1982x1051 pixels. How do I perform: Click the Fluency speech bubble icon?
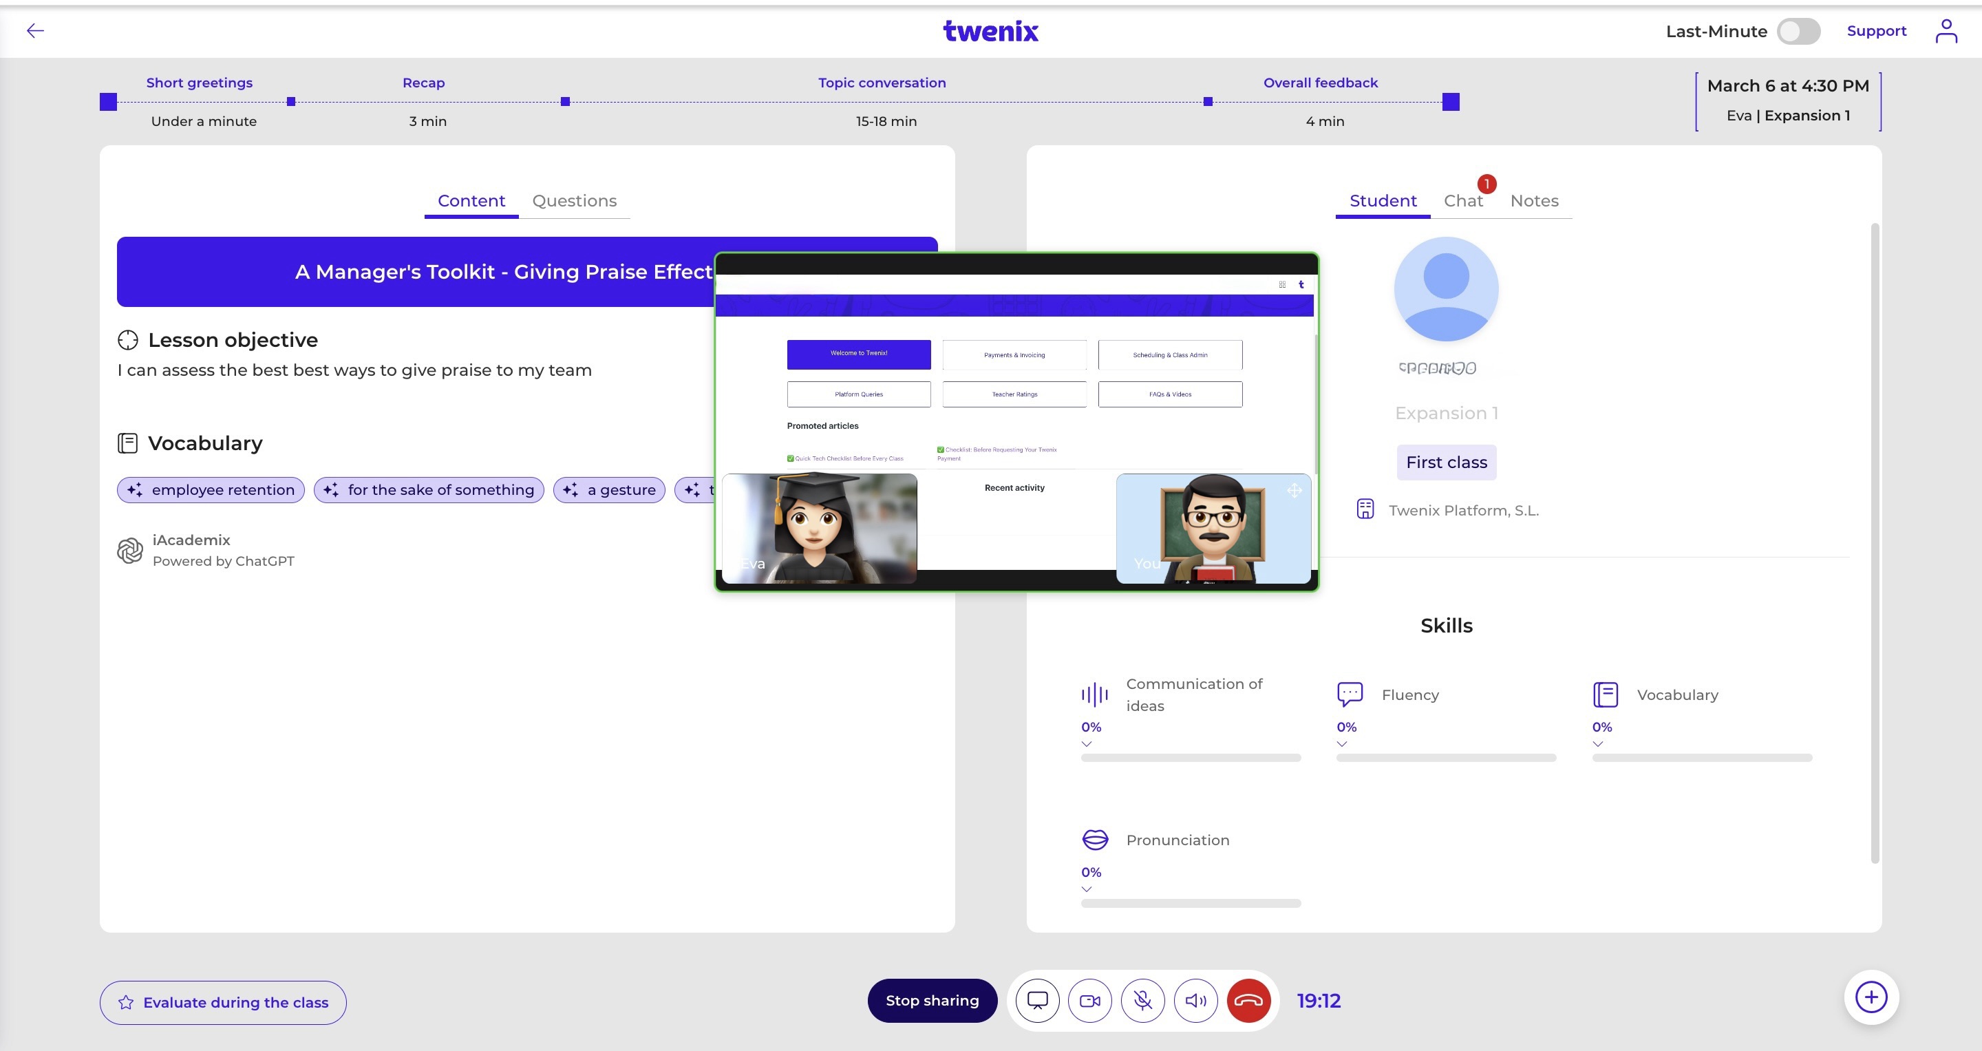pos(1350,694)
